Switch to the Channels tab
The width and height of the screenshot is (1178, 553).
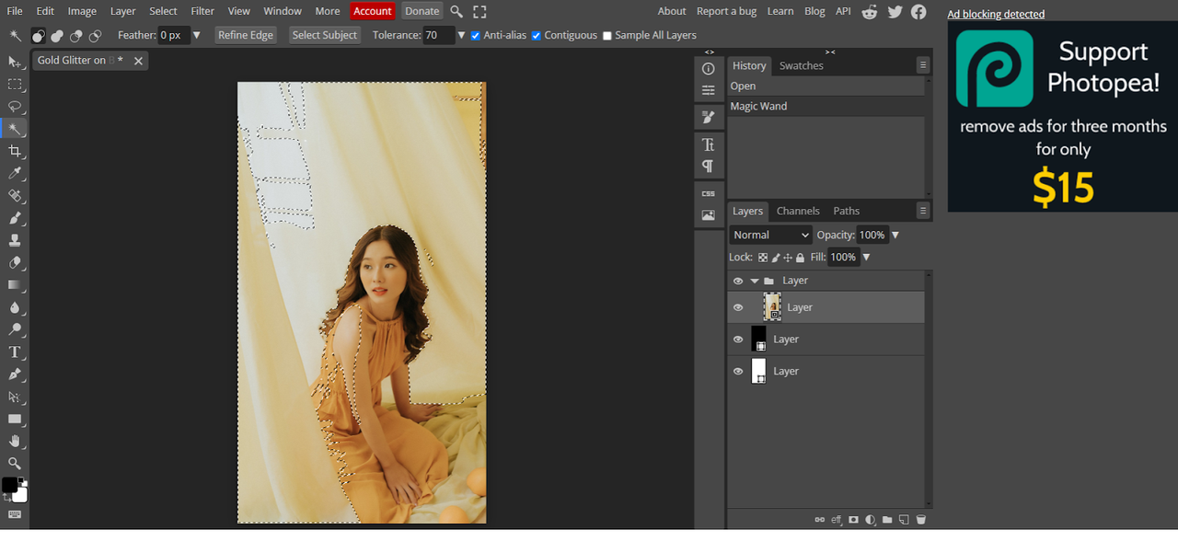pos(798,211)
